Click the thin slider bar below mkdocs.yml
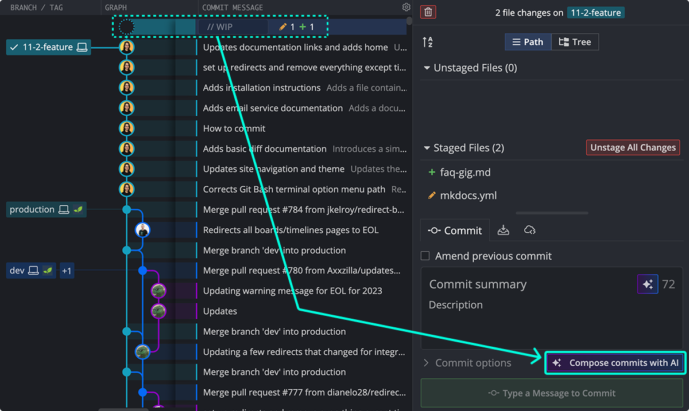Screen dimensions: 689x411 click(551, 213)
